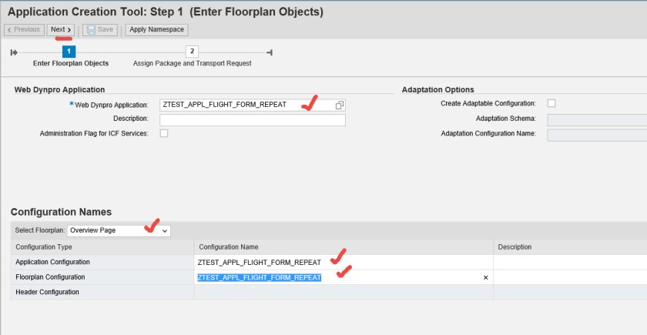Image resolution: width=647 pixels, height=335 pixels.
Task: Go to roadmap step 2 Assign Package
Action: pos(192,52)
